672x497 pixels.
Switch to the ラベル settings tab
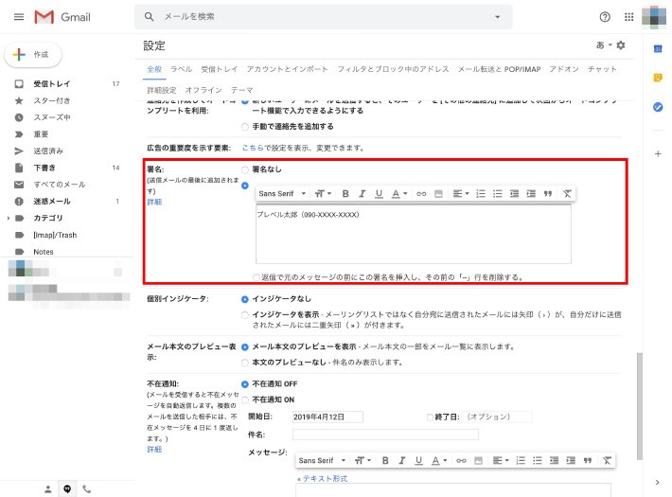[182, 69]
